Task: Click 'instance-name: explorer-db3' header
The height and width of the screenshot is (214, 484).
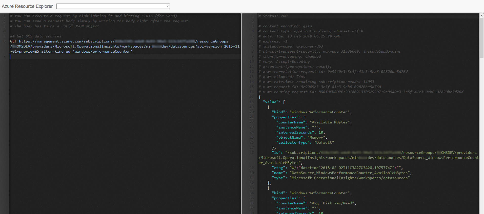Action: click(291, 46)
